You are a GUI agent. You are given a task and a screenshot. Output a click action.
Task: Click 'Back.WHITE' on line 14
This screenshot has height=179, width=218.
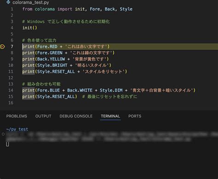pos(80,90)
